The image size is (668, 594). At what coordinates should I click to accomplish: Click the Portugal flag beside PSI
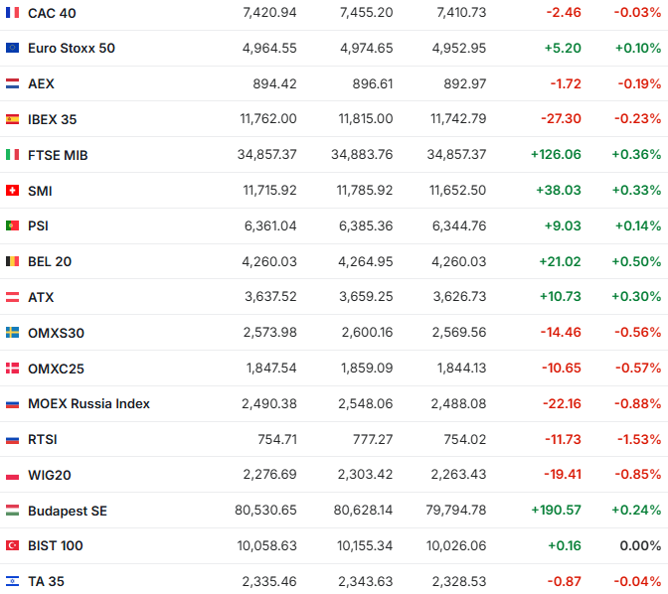click(12, 225)
